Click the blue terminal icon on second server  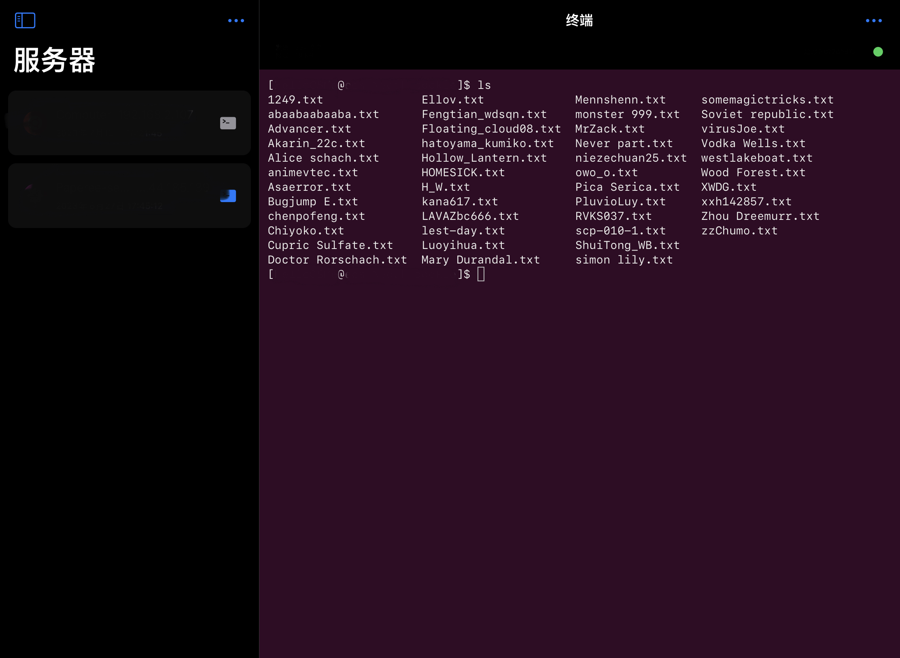(228, 196)
